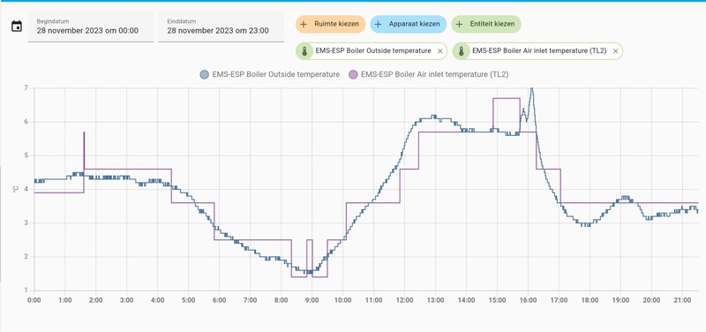
Task: Click the blue Outside temperature legend swatch
Action: (x=205, y=75)
